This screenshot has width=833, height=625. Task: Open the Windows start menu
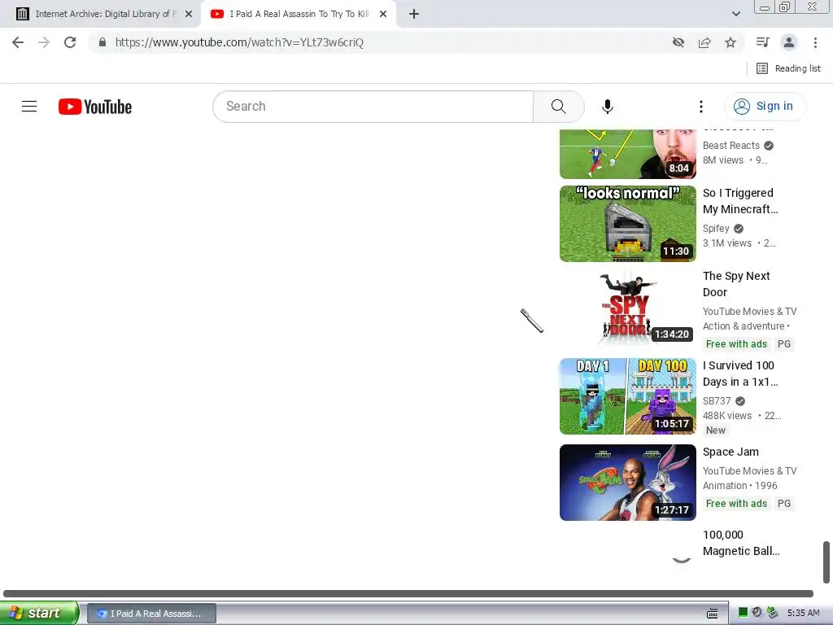tap(39, 613)
